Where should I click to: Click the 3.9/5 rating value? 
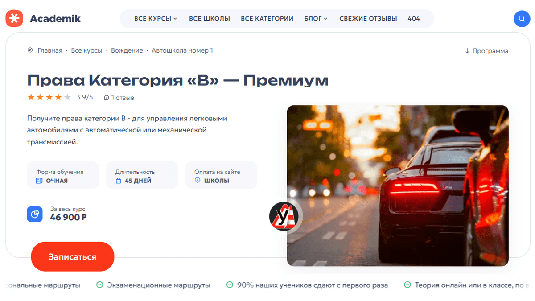click(85, 97)
